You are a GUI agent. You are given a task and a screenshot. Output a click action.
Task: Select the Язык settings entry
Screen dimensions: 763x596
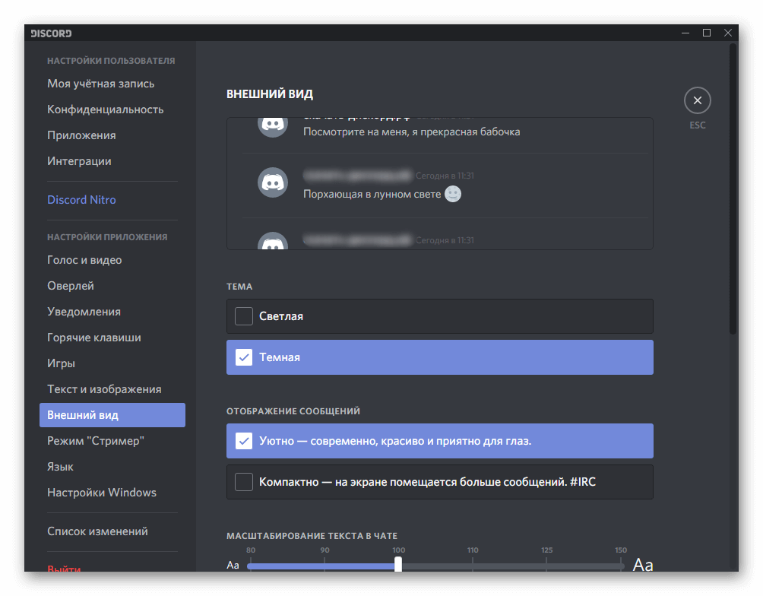click(x=60, y=466)
